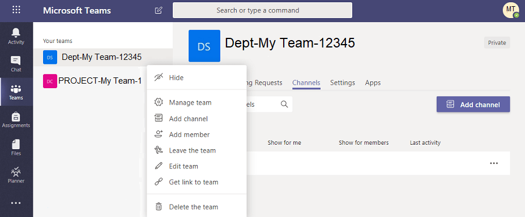This screenshot has height=217, width=525.
Task: Click the large DS team avatar
Action: (204, 46)
